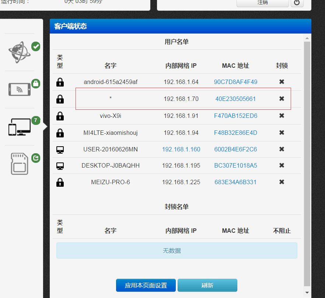Click the 不阻止 column header
This screenshot has width=325, height=298.
[x=282, y=231]
